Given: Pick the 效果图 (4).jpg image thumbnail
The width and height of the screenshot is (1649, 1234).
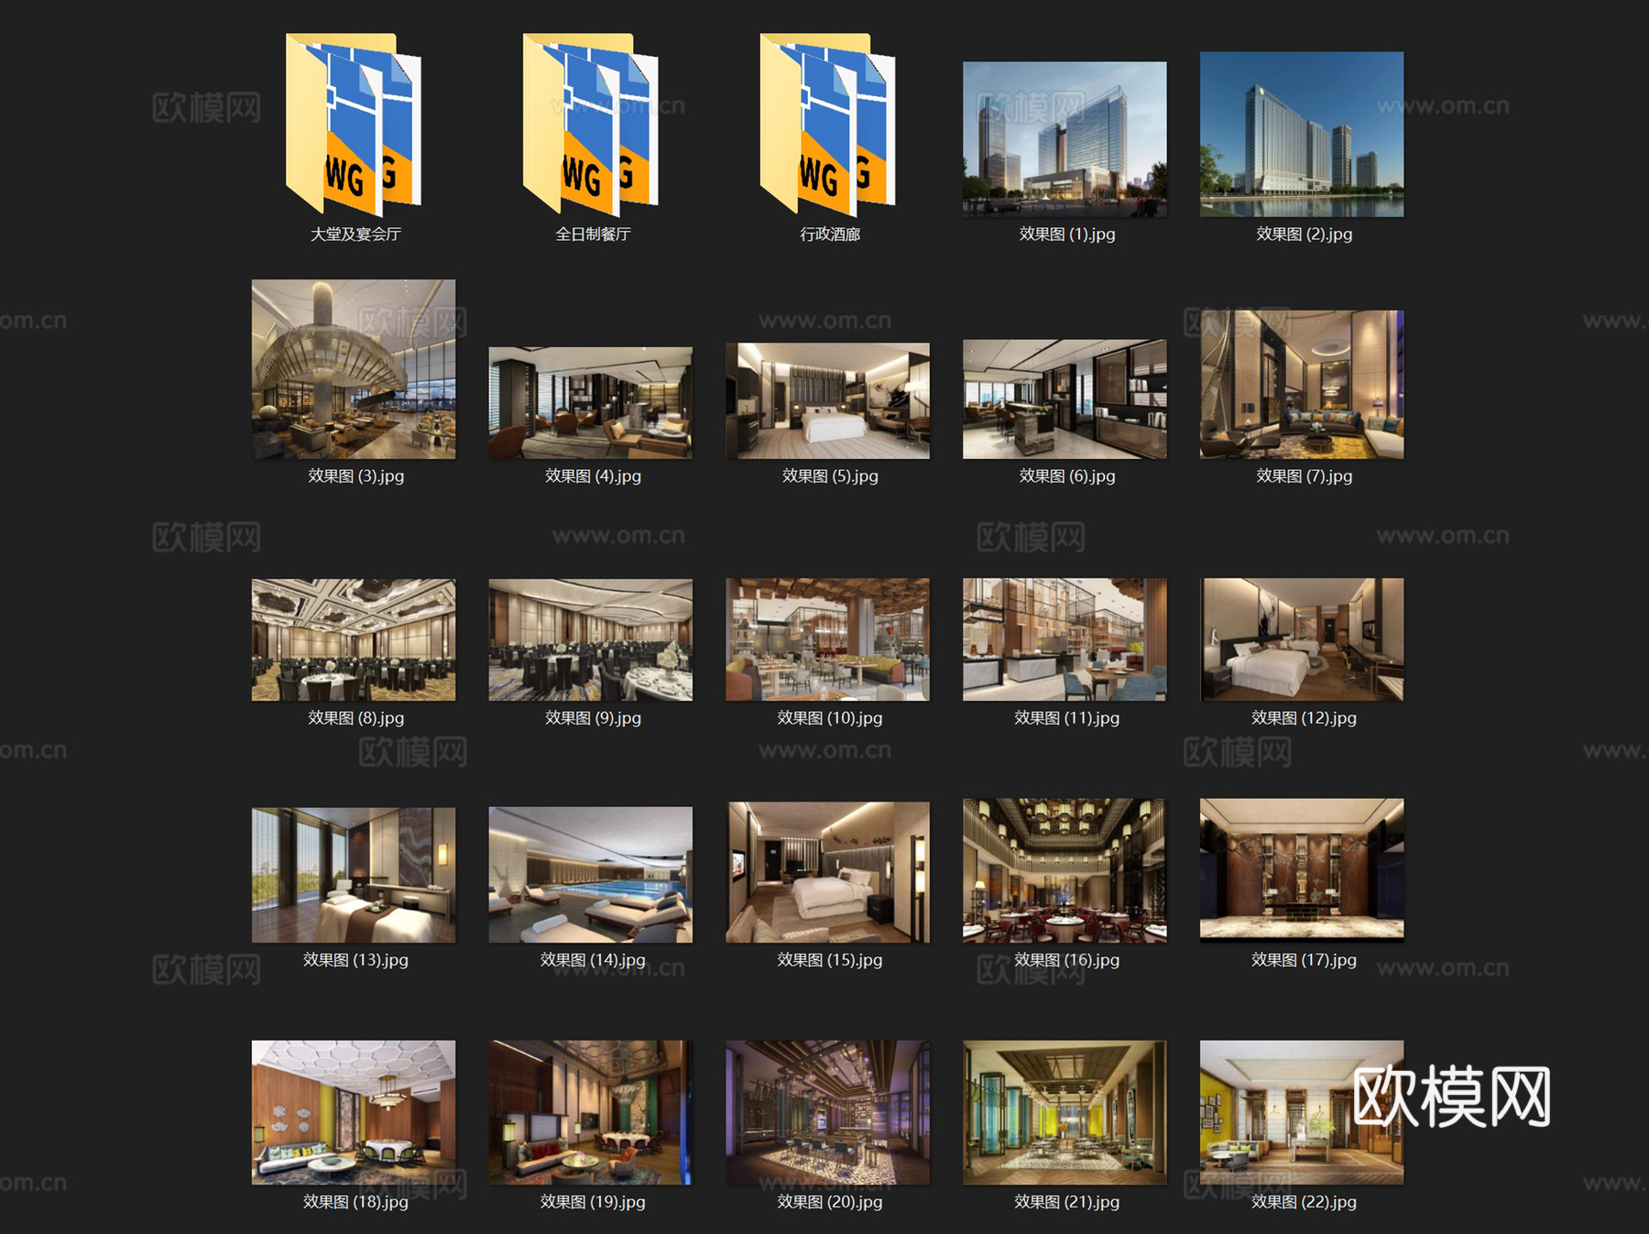Looking at the screenshot, I should click(x=591, y=403).
